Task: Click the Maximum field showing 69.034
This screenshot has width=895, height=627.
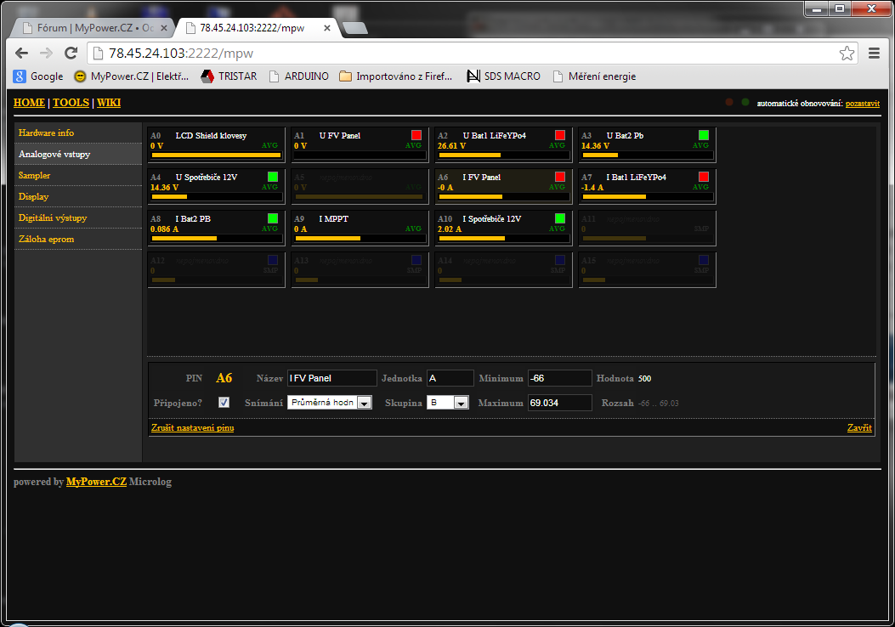Action: pos(560,403)
